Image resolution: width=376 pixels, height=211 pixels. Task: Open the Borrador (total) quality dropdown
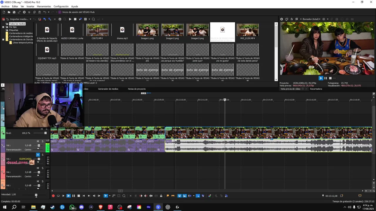tap(311, 19)
